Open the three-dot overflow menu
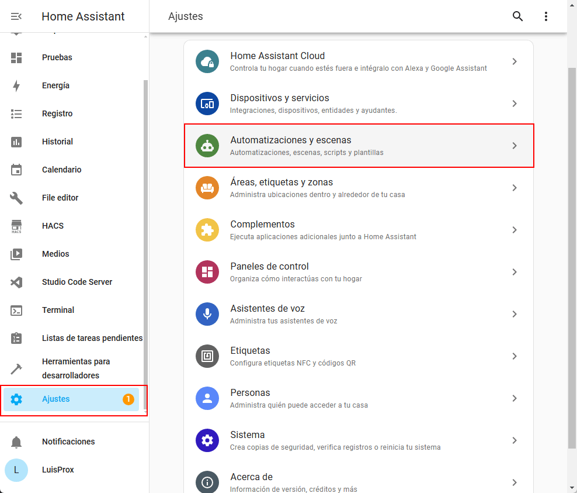The image size is (577, 493). [x=546, y=16]
